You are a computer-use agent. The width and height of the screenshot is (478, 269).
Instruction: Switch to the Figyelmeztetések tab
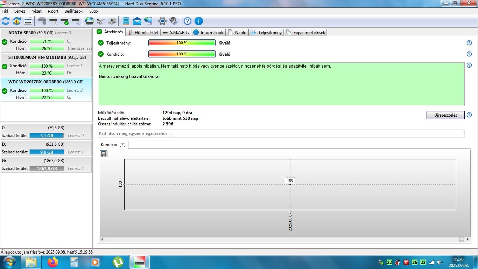click(x=306, y=32)
